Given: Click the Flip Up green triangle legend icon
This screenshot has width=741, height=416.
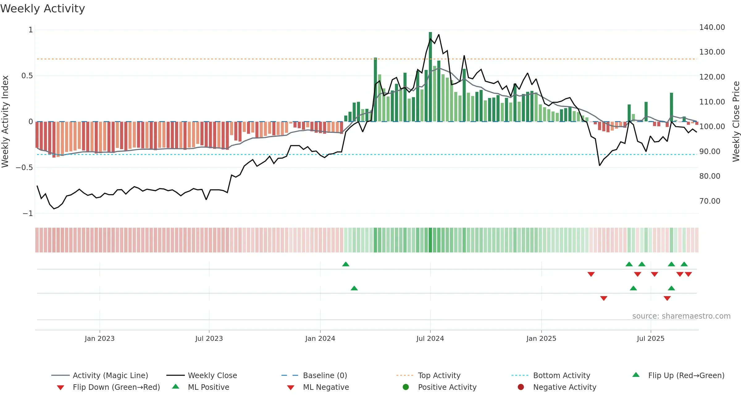Looking at the screenshot, I should 636,375.
